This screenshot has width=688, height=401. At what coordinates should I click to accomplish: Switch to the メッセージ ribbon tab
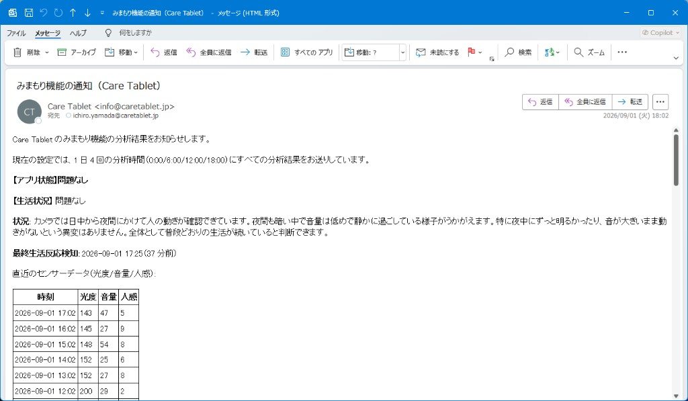[x=48, y=33]
